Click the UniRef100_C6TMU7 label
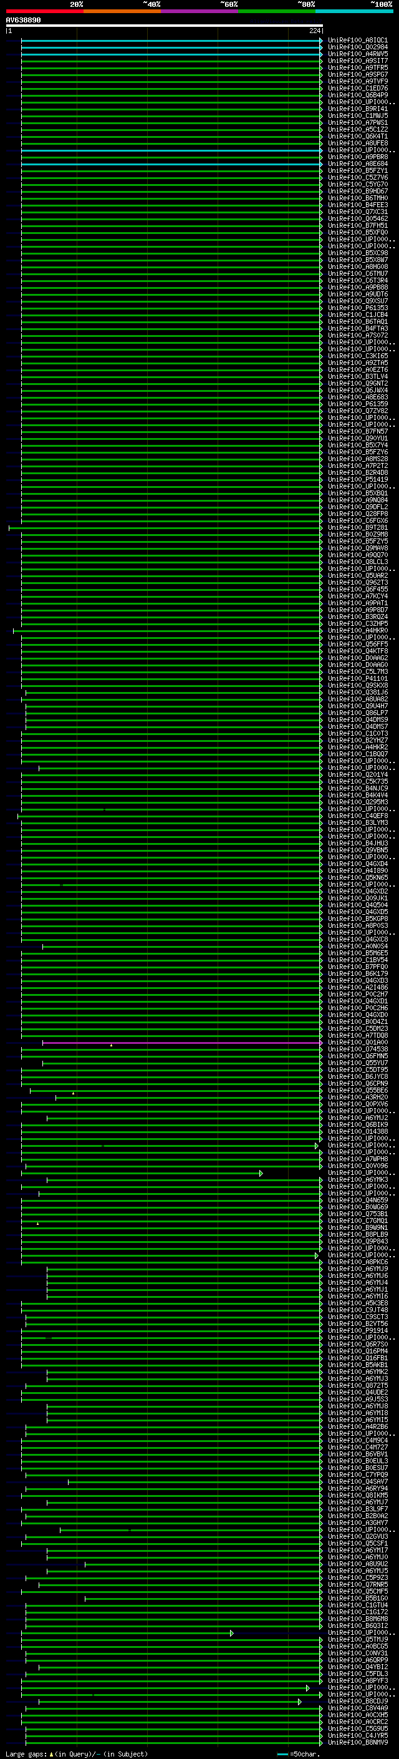 point(357,274)
